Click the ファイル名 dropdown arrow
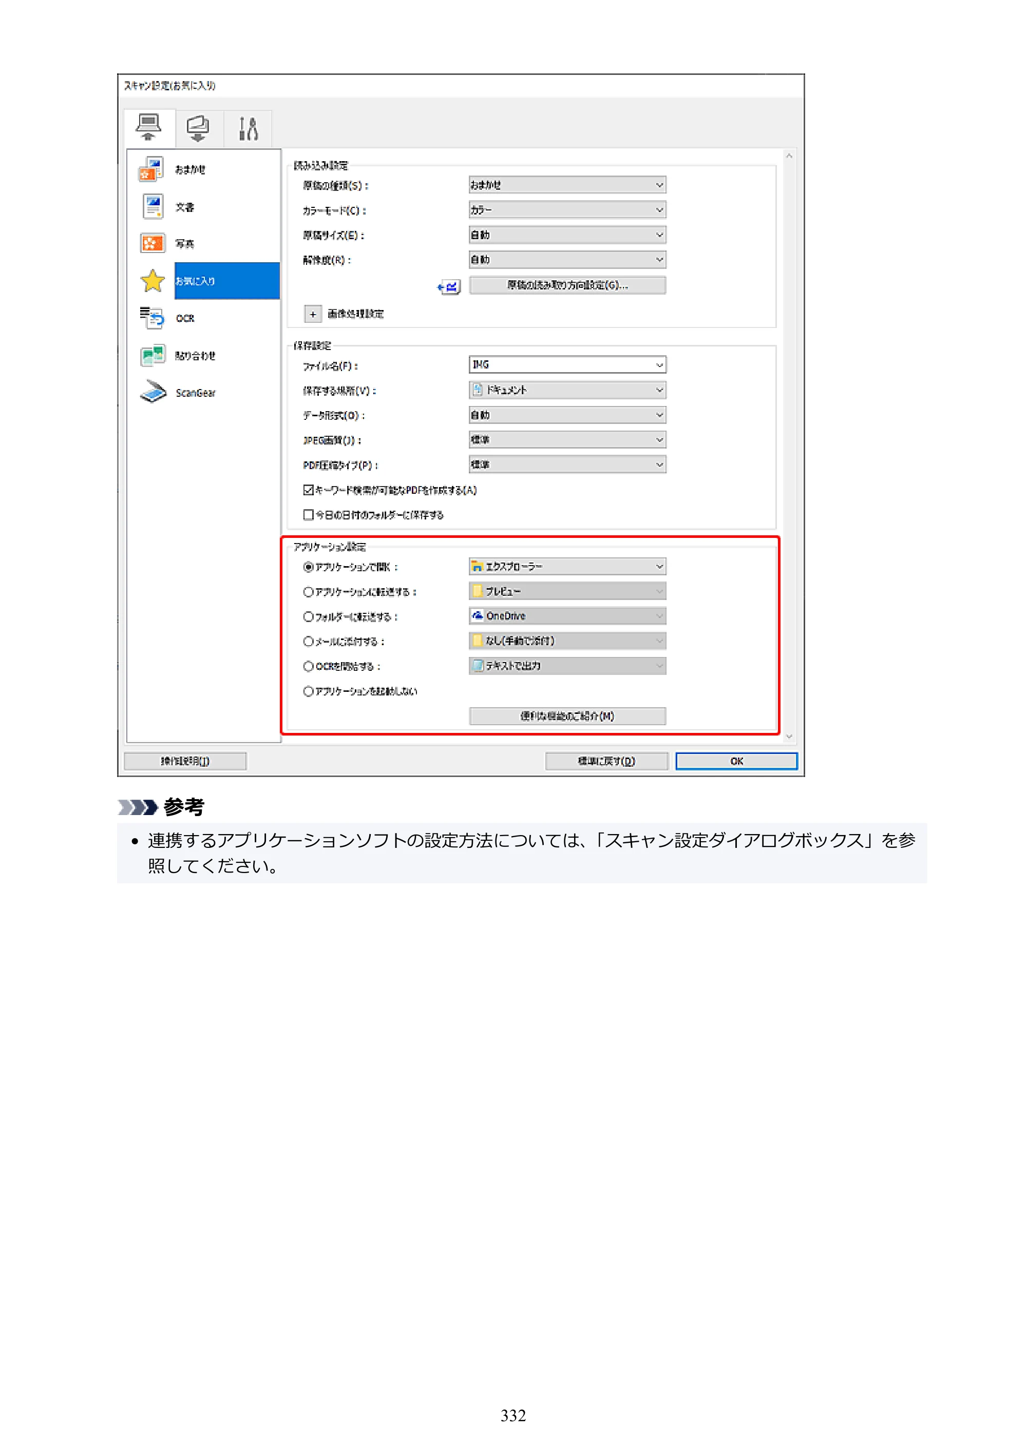1027x1452 pixels. pos(659,365)
